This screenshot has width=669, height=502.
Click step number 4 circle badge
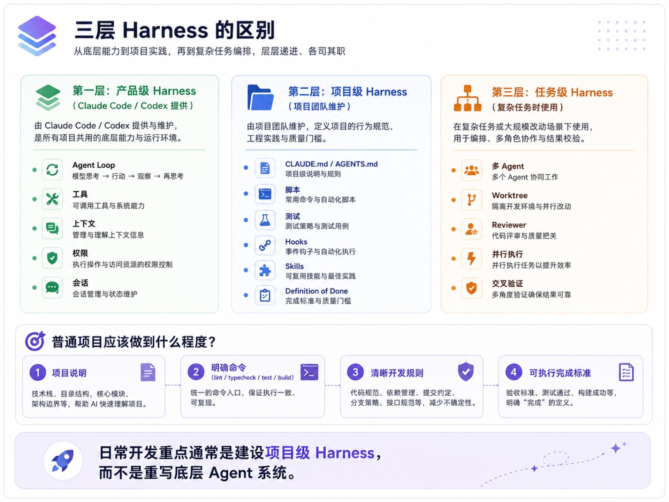click(514, 372)
